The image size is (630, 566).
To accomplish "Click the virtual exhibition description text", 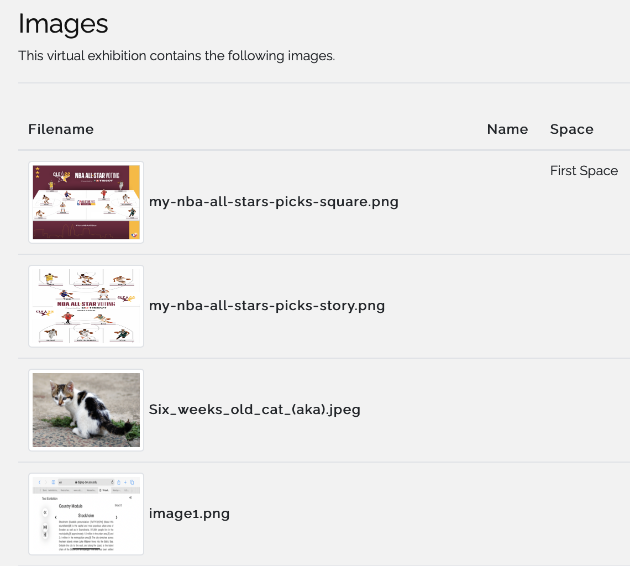I will [176, 56].
